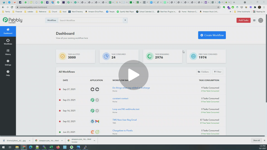Click the Pabbly Connect logo
Screen dimensions: 267x150
(x=13, y=20)
